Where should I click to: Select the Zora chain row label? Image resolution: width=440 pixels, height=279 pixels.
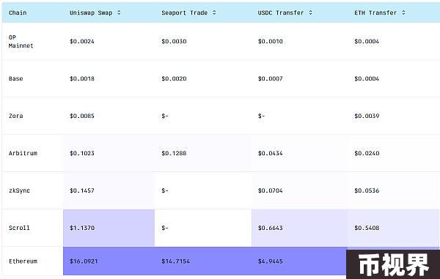click(x=15, y=116)
